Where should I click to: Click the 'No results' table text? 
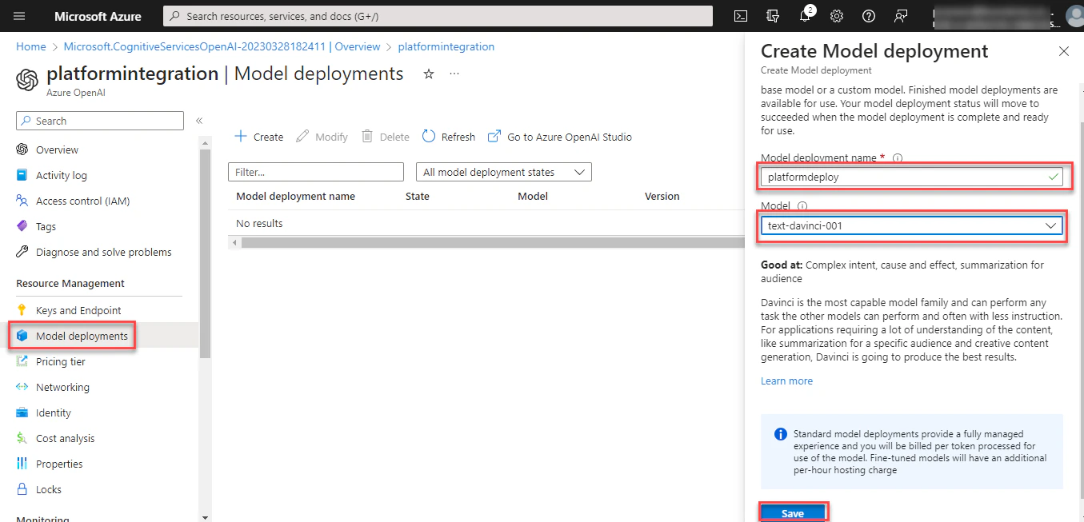(259, 223)
